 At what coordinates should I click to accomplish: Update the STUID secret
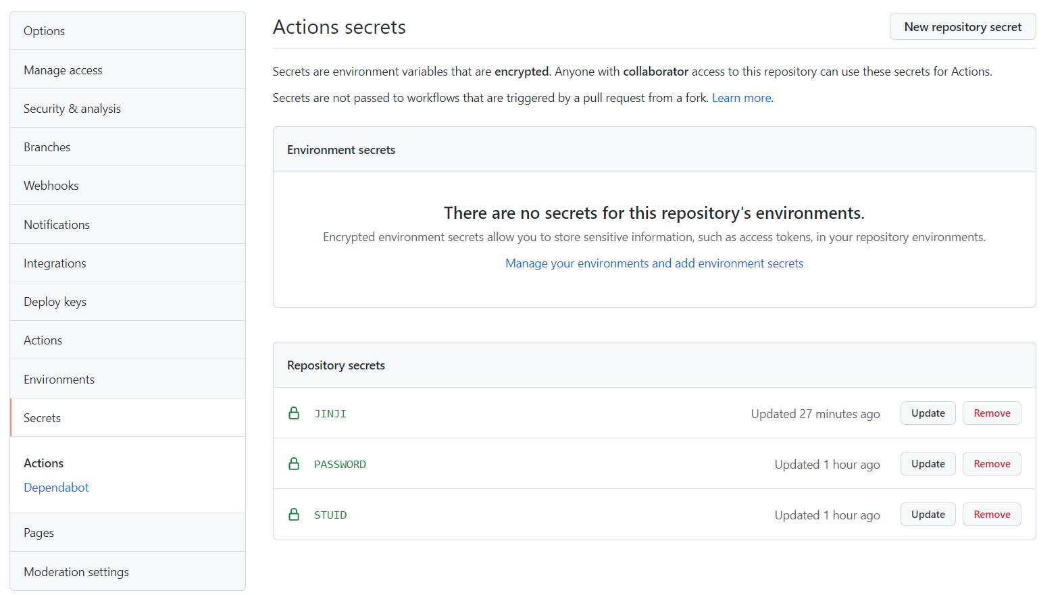point(928,515)
